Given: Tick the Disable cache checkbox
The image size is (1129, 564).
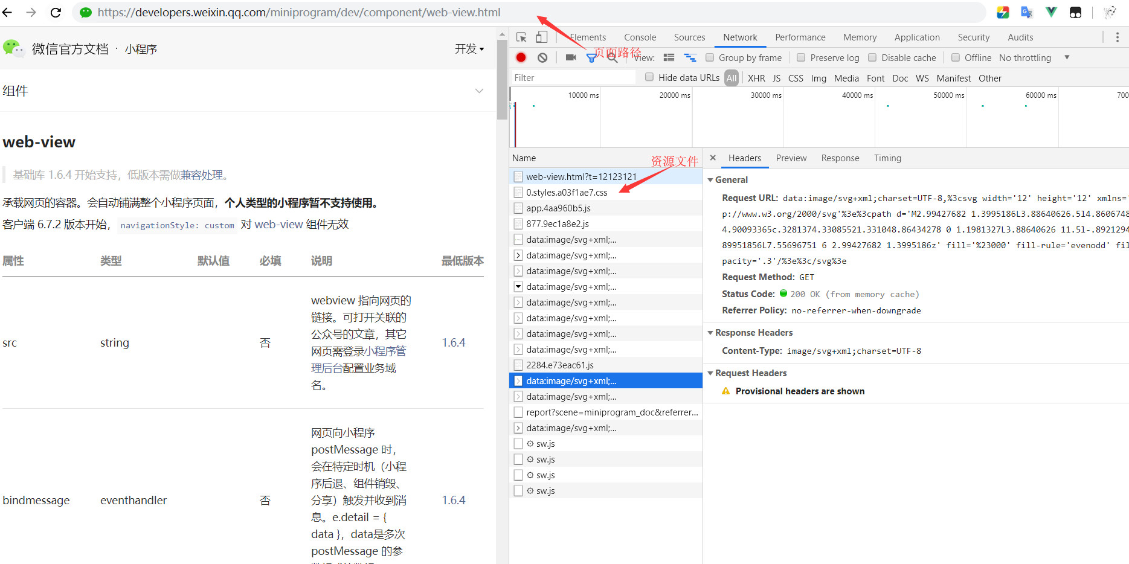Looking at the screenshot, I should 872,57.
